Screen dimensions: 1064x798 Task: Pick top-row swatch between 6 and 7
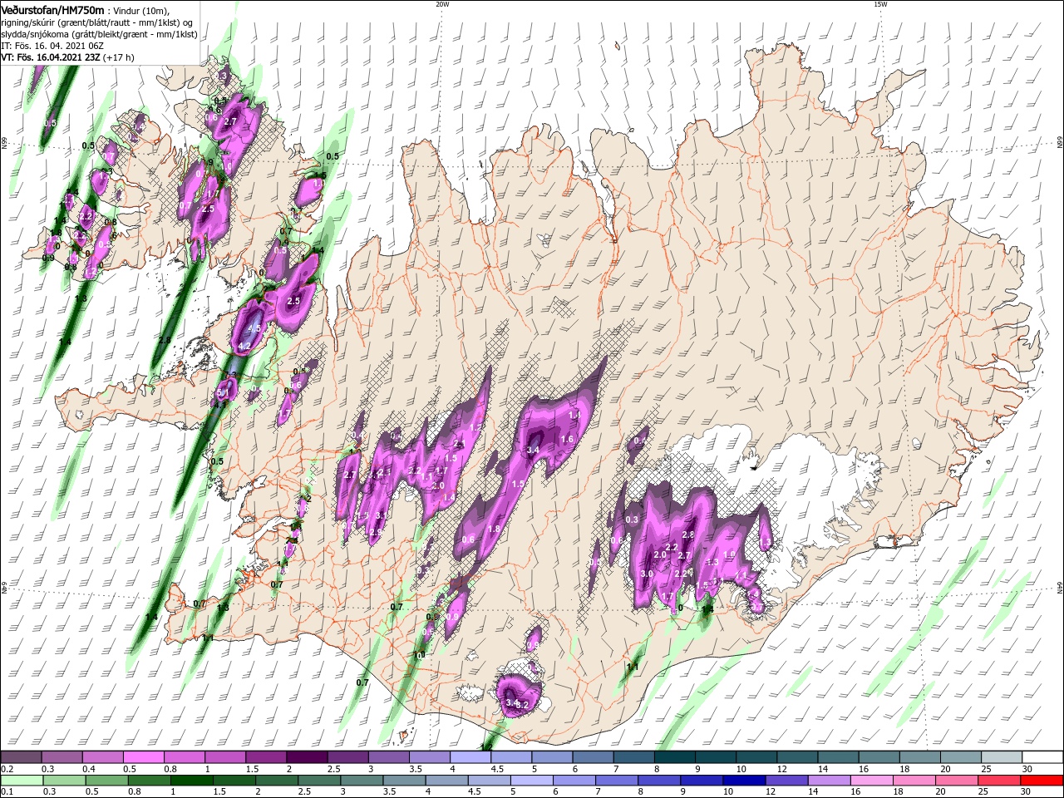592,757
